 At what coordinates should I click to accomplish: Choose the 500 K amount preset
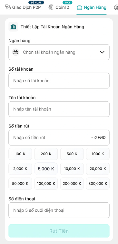(x=72, y=154)
